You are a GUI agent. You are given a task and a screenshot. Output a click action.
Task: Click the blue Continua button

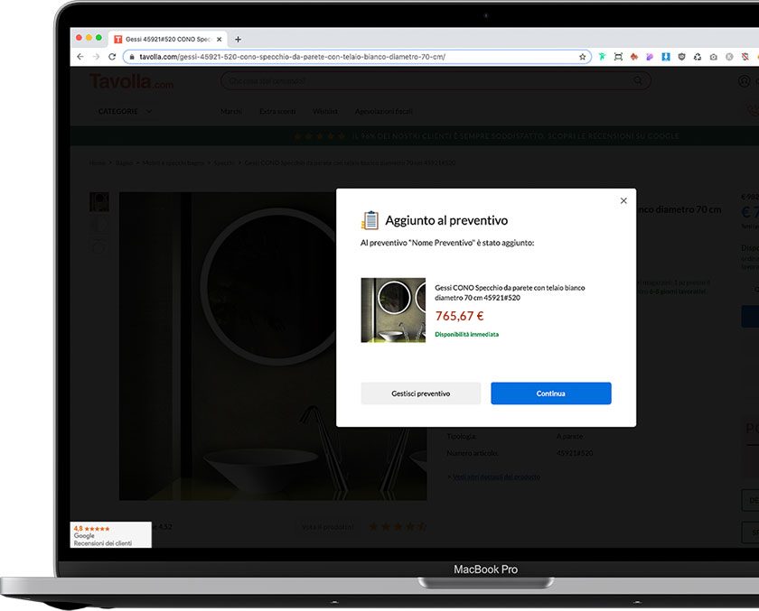click(551, 393)
